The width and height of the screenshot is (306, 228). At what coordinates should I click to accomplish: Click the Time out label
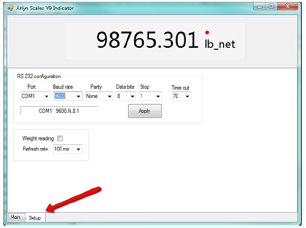[180, 88]
